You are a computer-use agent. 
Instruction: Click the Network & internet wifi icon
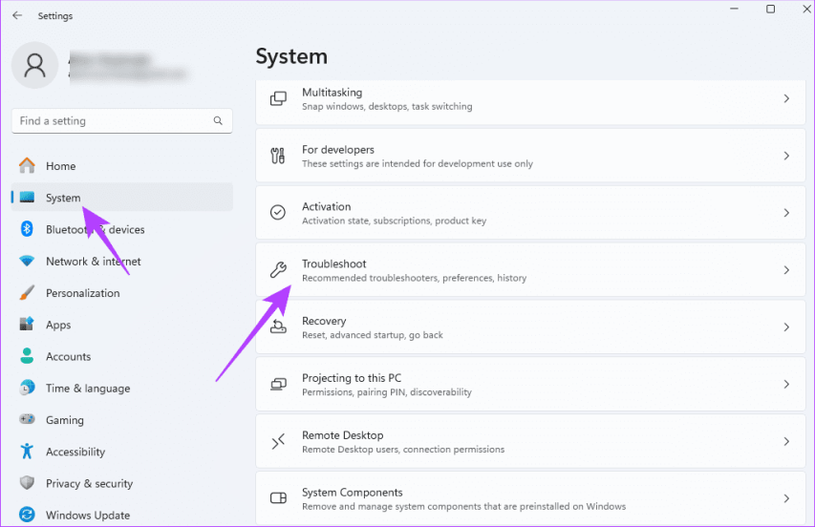pyautogui.click(x=28, y=262)
